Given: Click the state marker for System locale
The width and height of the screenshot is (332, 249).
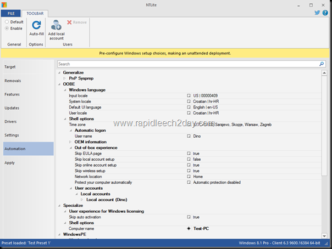Looking at the screenshot, I should click(189, 101).
